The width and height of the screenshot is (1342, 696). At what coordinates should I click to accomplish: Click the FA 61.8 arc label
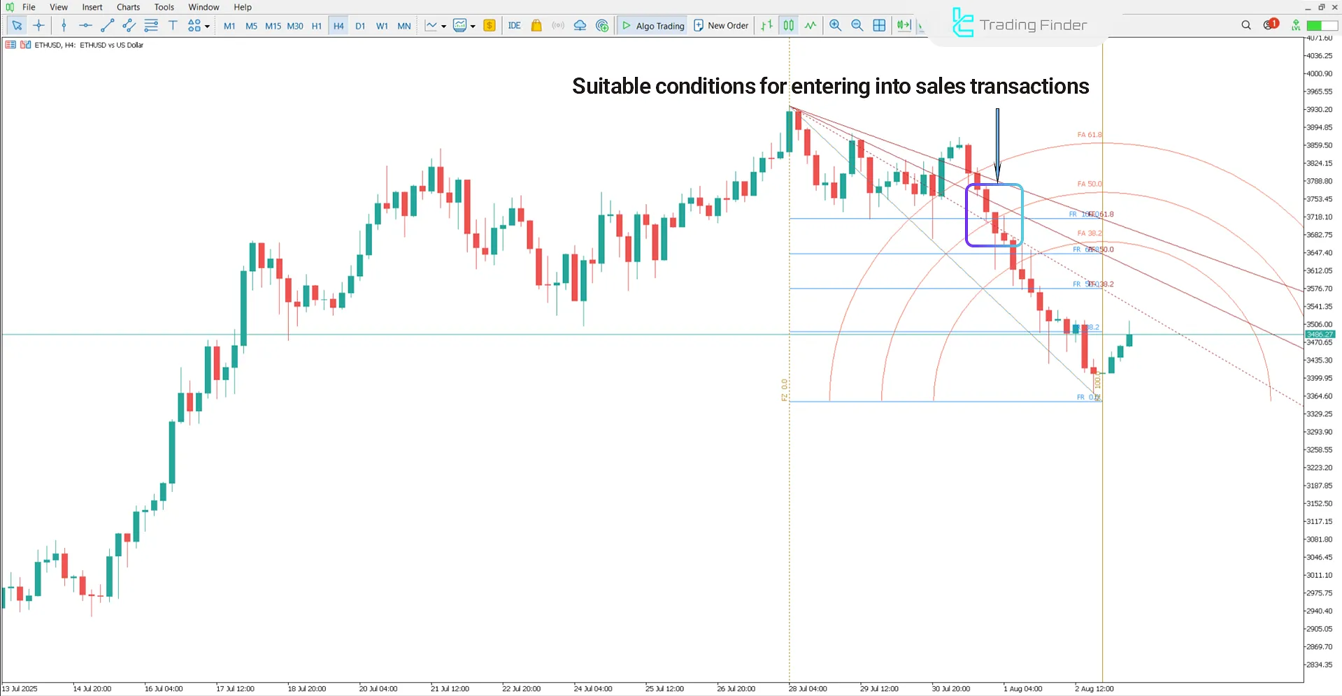pyautogui.click(x=1089, y=135)
